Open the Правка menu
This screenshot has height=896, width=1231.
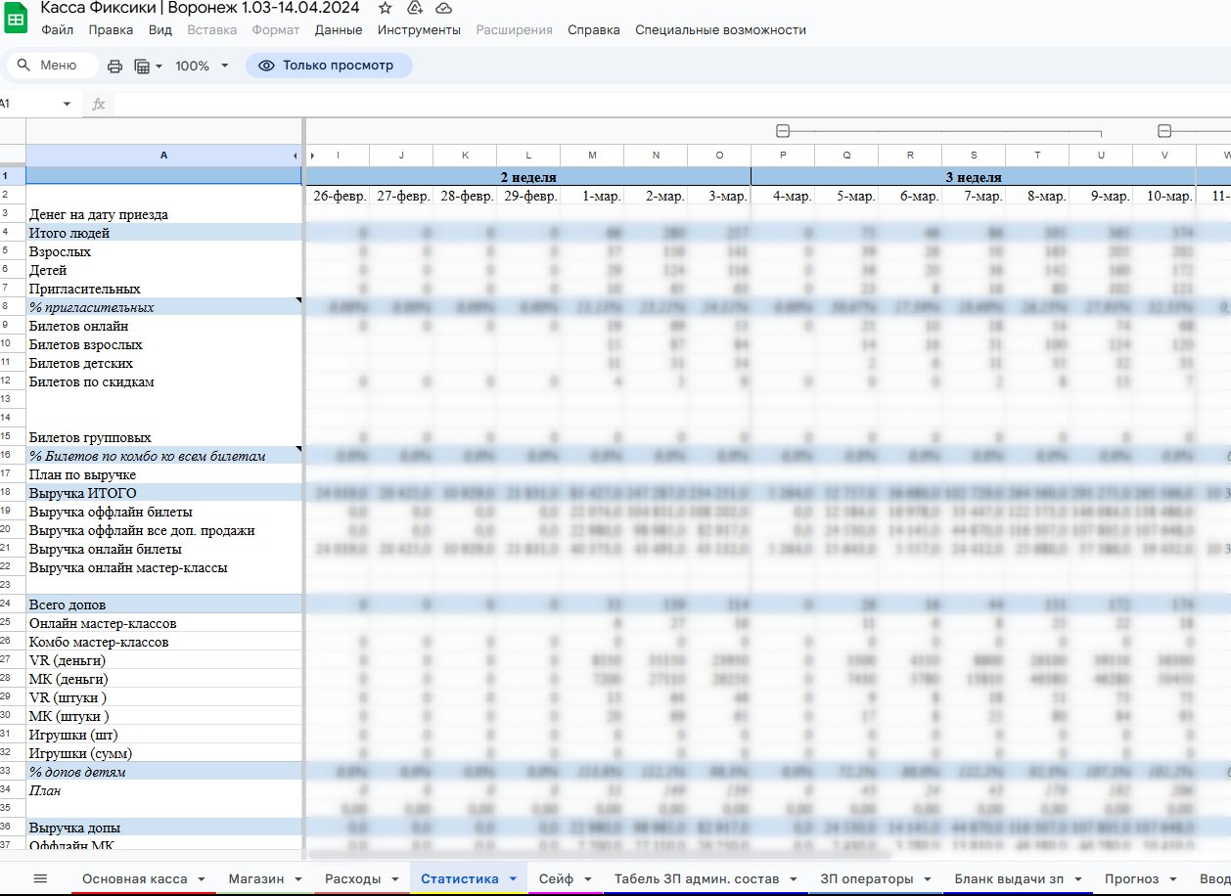pyautogui.click(x=111, y=30)
